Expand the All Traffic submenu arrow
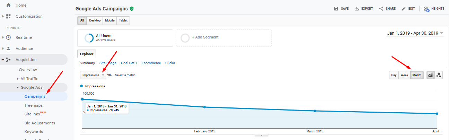449x140 pixels. (18, 79)
